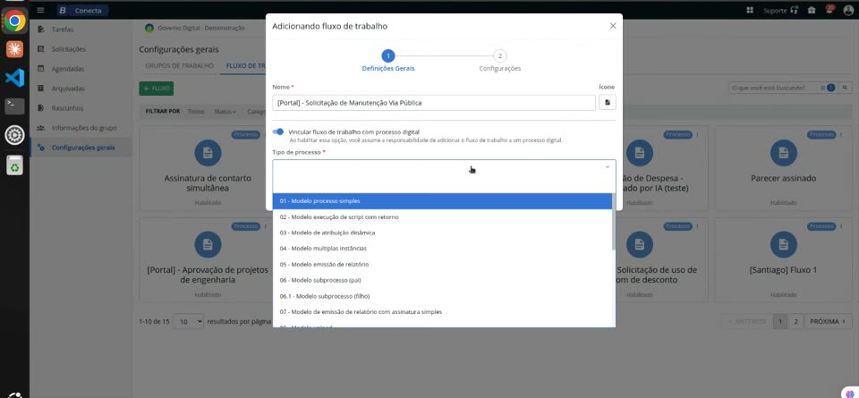Open the apps grid icon in header
859x398 pixels.
(750, 10)
